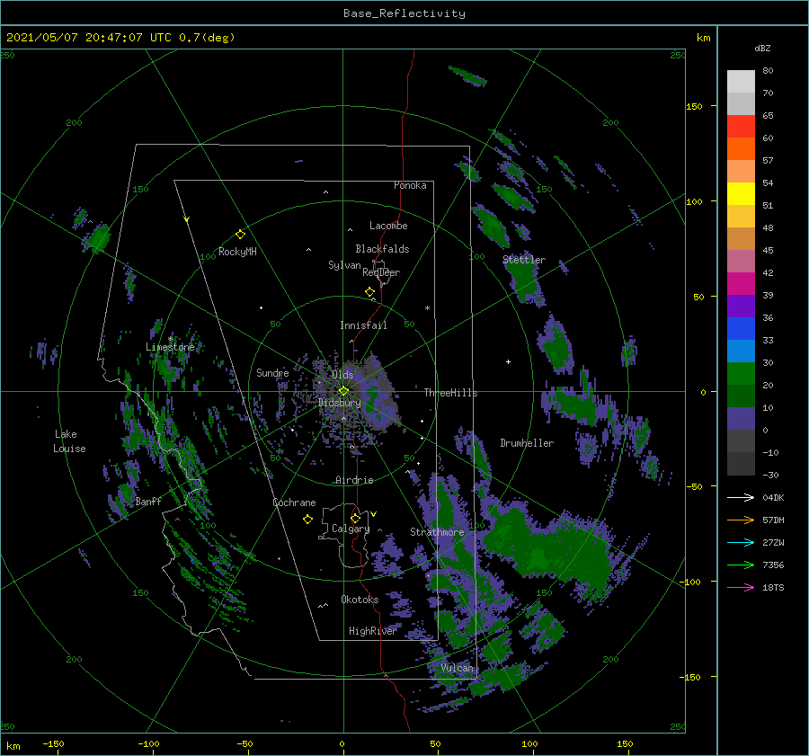Click the Vulcan label
The image size is (809, 756).
tap(458, 668)
